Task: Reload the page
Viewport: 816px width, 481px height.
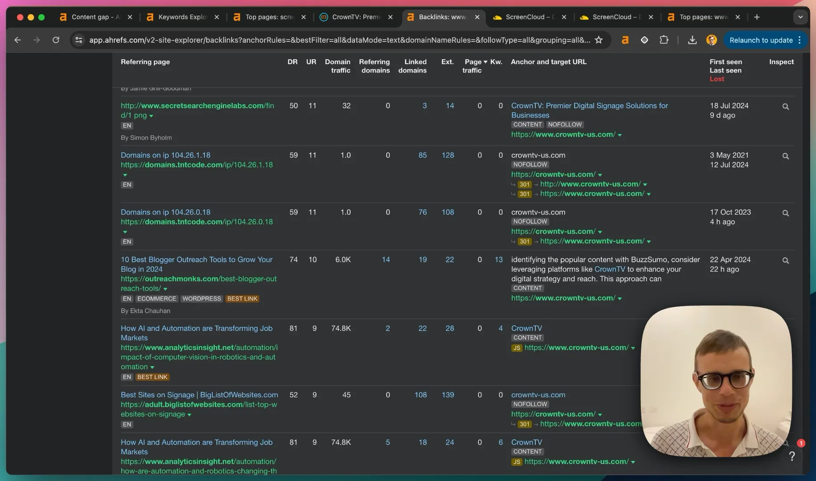Action: coord(56,40)
